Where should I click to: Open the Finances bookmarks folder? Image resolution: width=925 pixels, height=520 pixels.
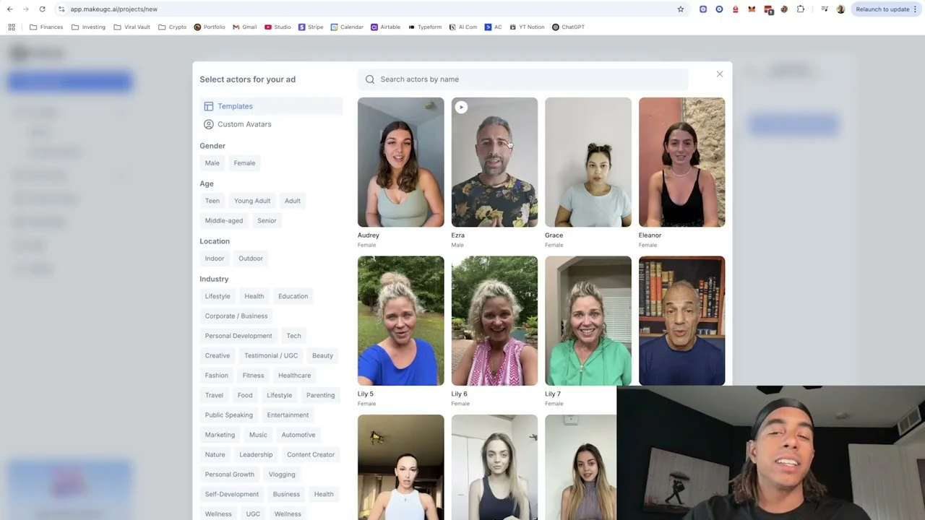point(46,27)
